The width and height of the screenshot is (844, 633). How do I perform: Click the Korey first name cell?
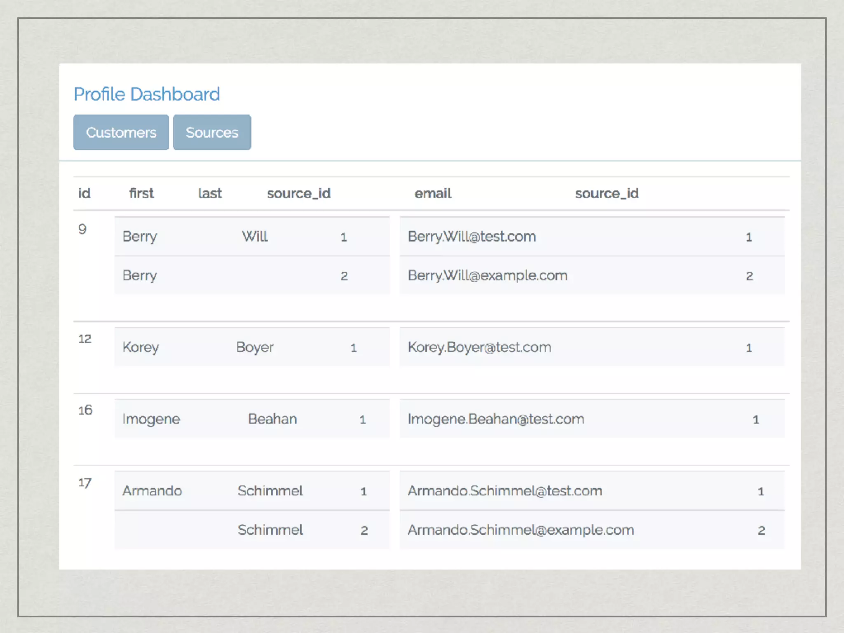coord(141,347)
